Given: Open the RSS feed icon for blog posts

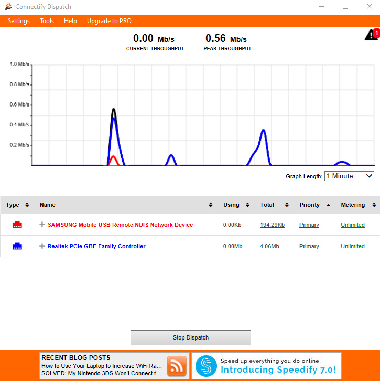Looking at the screenshot, I should (177, 366).
